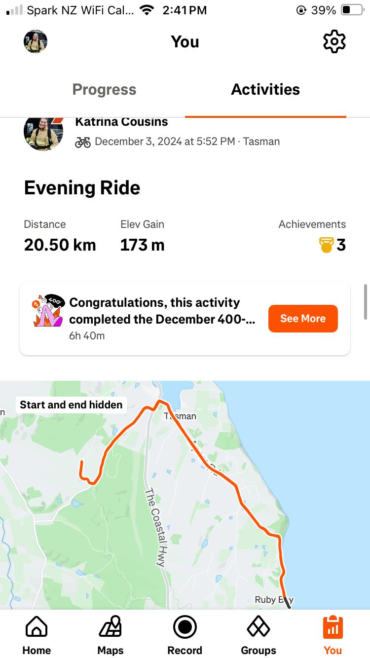The height and width of the screenshot is (658, 370).
Task: Select the You tab icon
Action: click(x=333, y=627)
